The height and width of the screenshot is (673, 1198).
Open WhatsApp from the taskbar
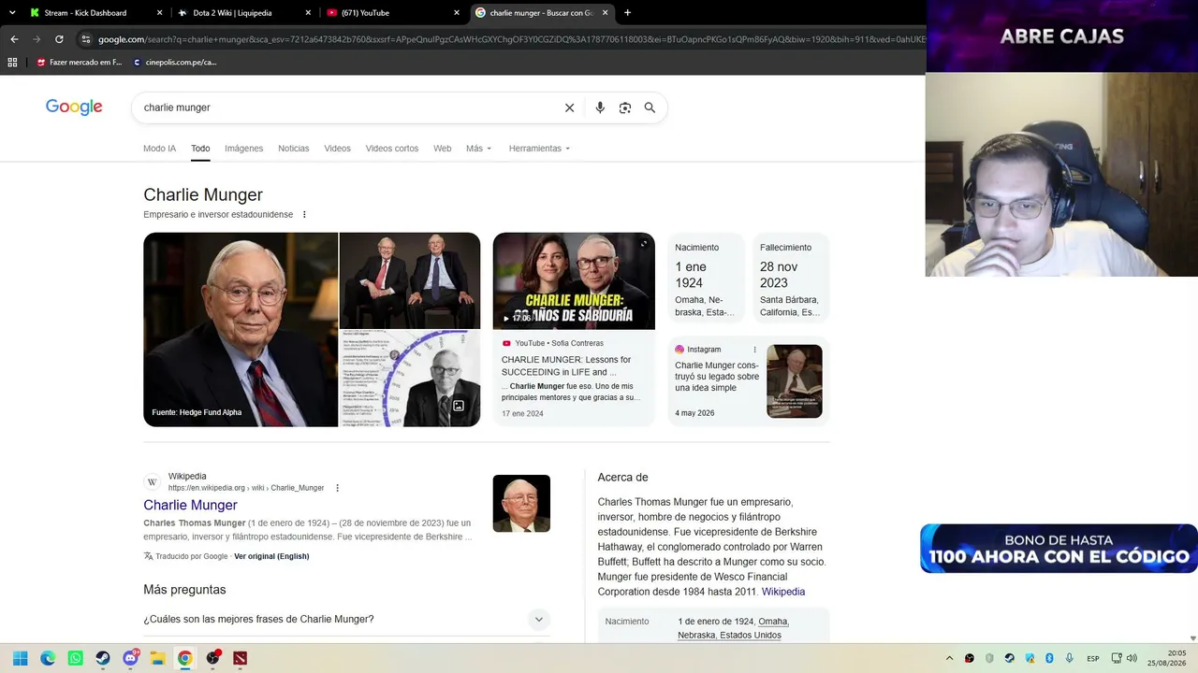(75, 658)
